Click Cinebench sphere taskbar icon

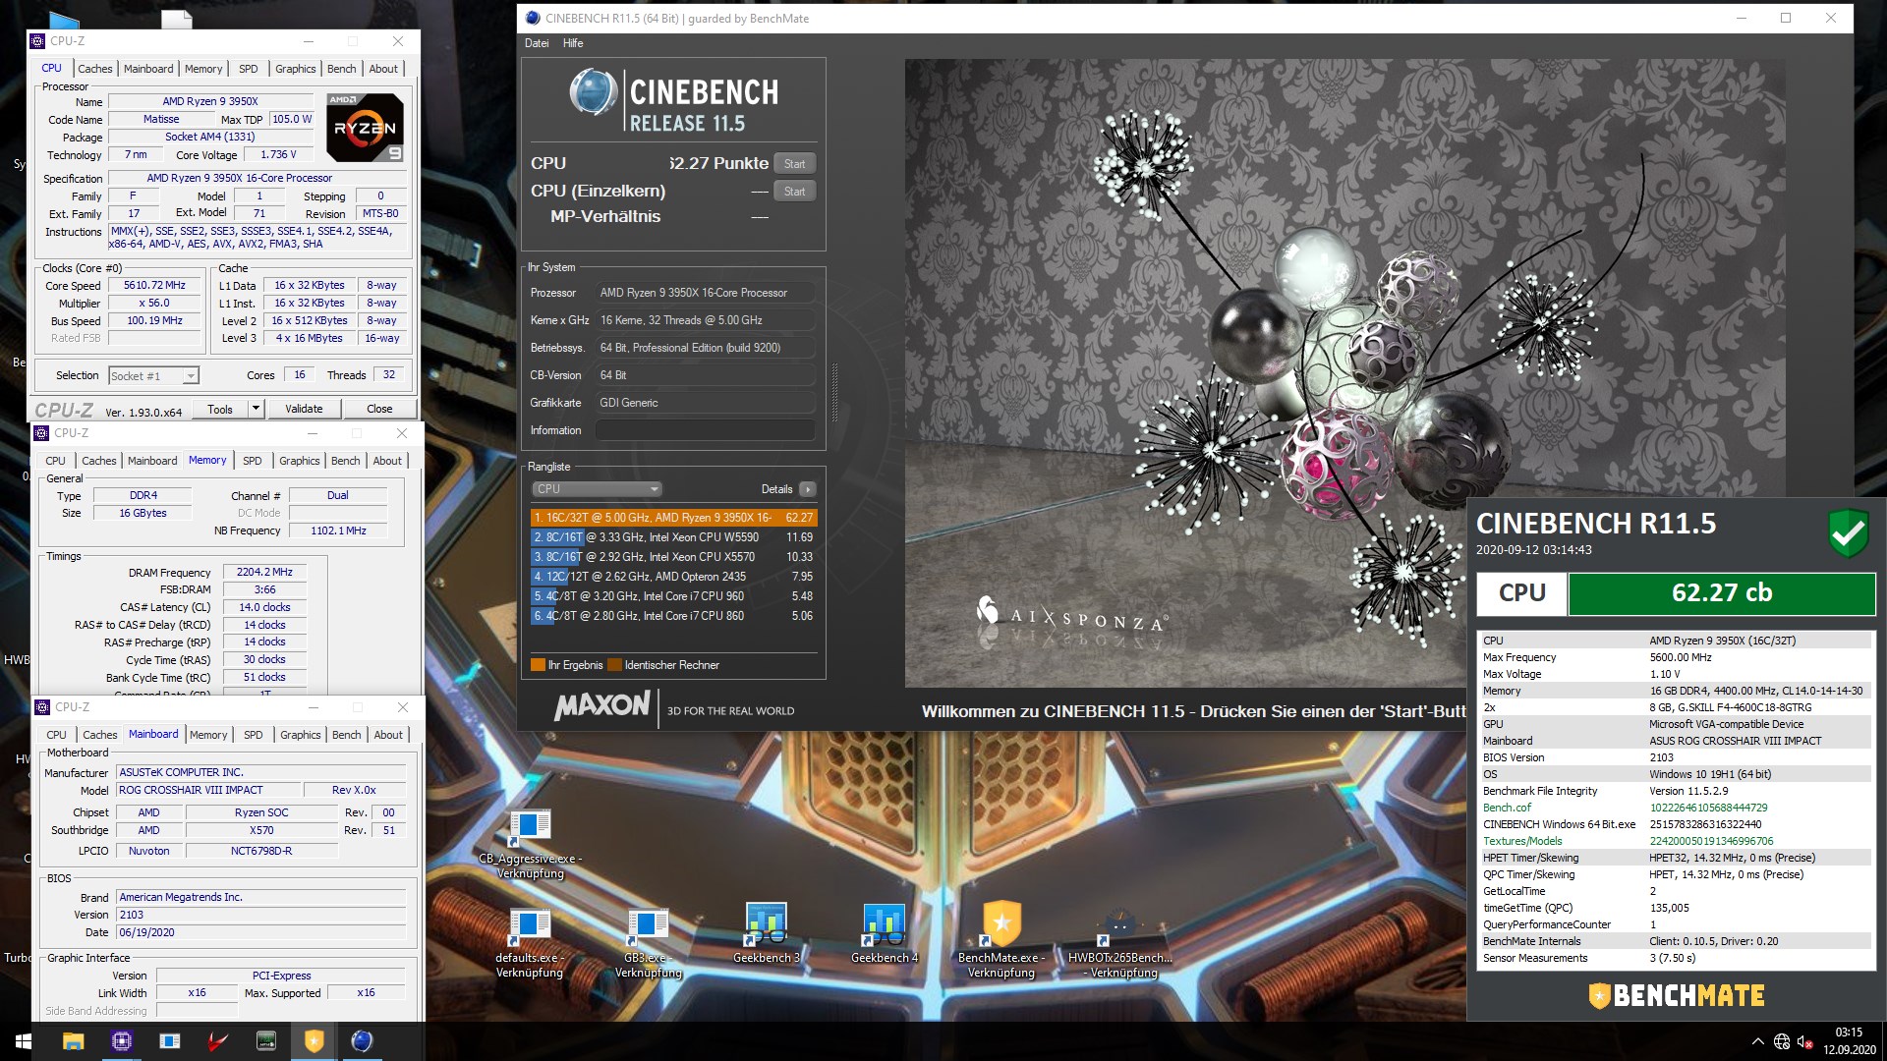363,1041
